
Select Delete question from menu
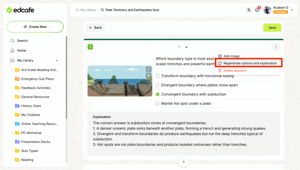click(x=235, y=71)
